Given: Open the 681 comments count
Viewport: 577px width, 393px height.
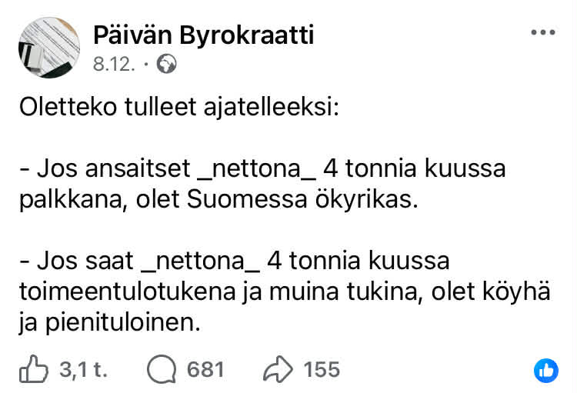Looking at the screenshot, I should pos(205,370).
